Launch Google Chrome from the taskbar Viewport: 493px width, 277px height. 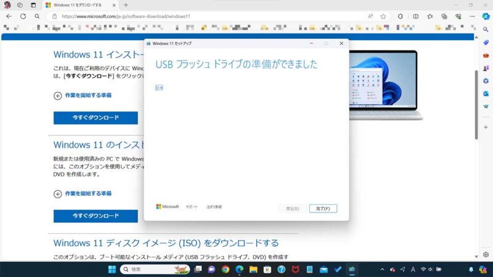coord(226,270)
